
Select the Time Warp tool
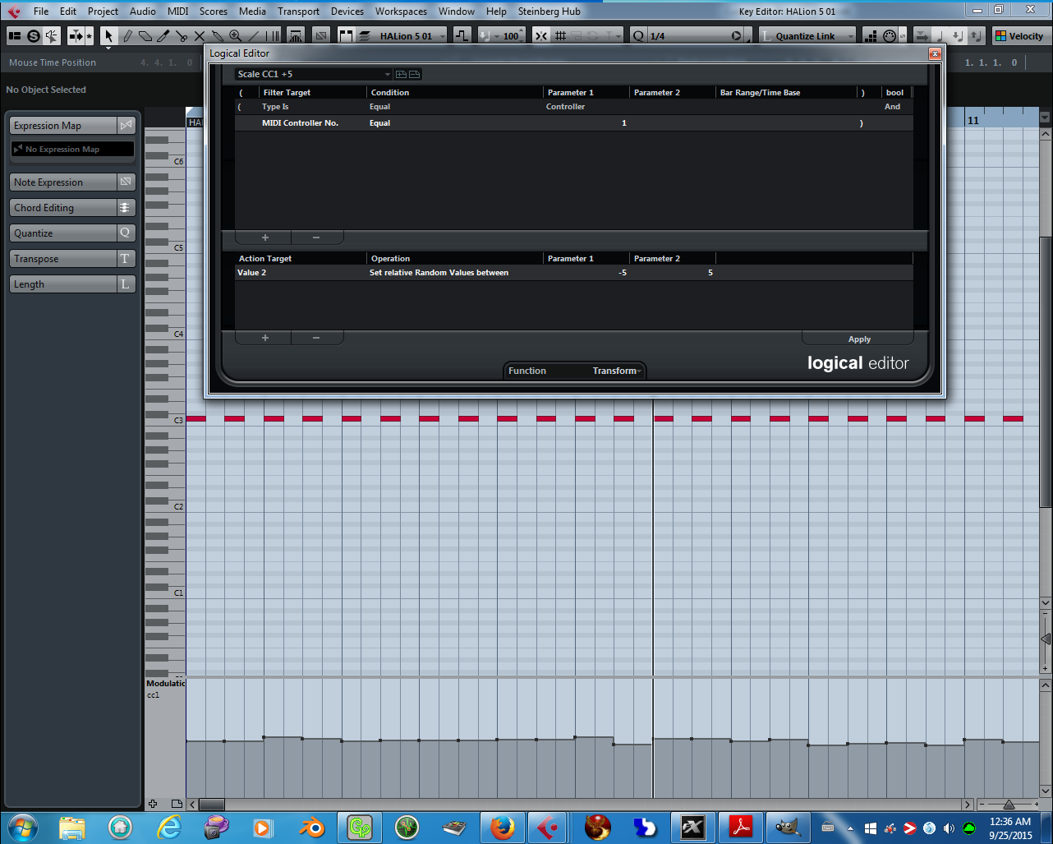272,36
